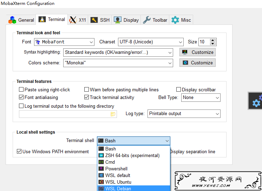Uncheck Track terminal activity
262x191 pixels.
(86, 97)
